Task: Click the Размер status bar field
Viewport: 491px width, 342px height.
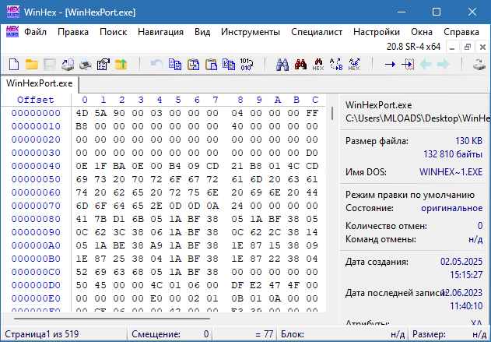Action: (450, 334)
